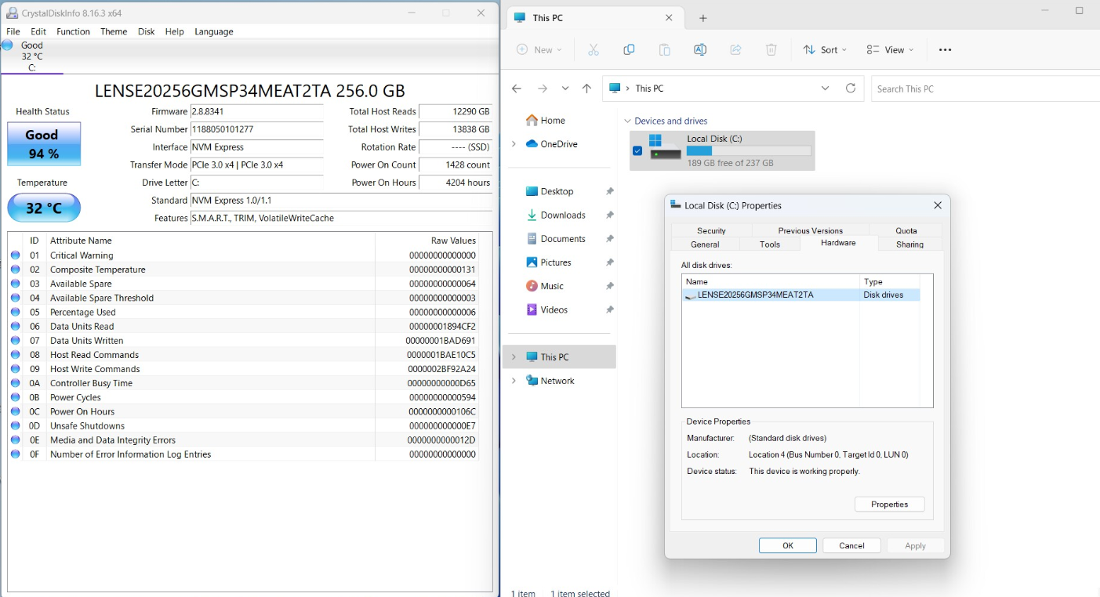The height and width of the screenshot is (597, 1100).
Task: Open Function menu in CrystalDiskInfo
Action: pos(73,31)
